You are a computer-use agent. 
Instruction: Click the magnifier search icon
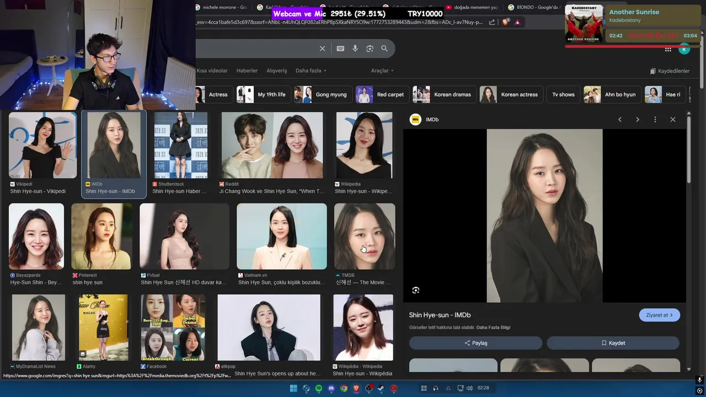click(x=384, y=49)
